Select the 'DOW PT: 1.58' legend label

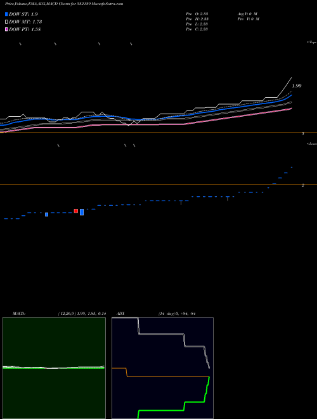(25, 30)
